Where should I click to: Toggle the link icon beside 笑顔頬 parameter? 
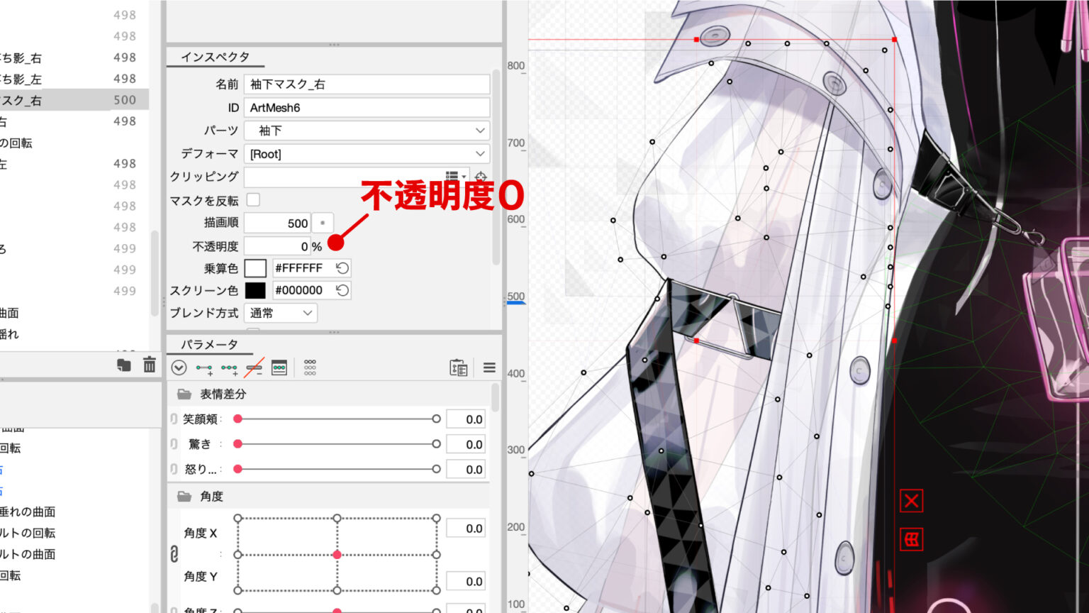tap(174, 419)
